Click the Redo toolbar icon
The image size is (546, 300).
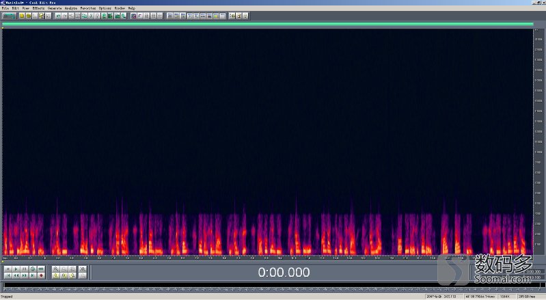pyautogui.click(x=65, y=16)
